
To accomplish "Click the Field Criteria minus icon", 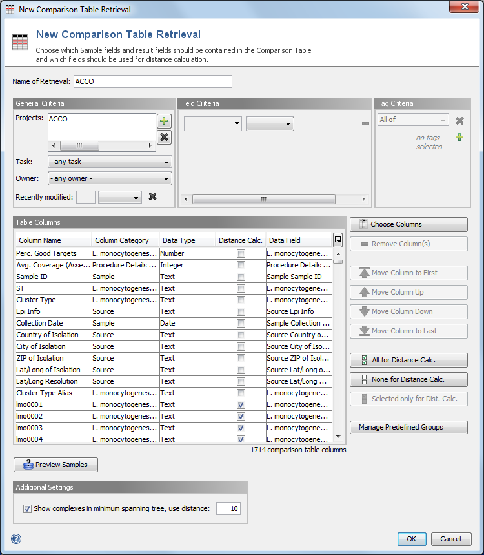I will (x=365, y=123).
